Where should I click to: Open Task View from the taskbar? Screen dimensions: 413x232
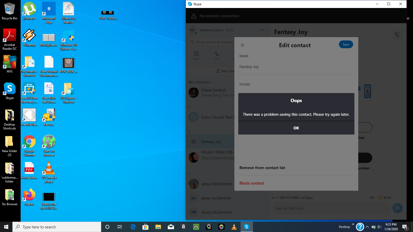(120, 227)
